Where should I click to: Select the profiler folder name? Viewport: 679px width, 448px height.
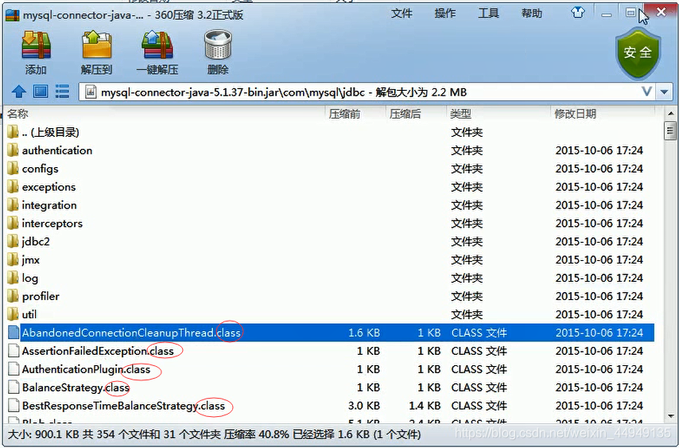coord(41,296)
